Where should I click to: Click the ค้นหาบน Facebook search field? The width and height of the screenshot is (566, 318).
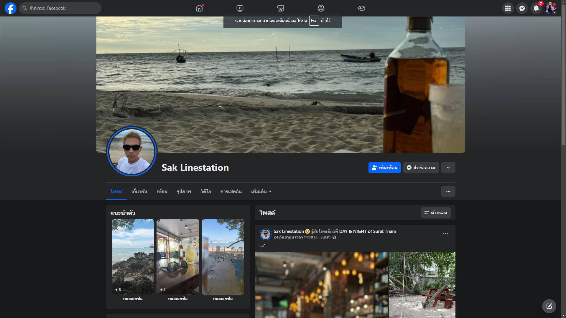[x=60, y=8]
